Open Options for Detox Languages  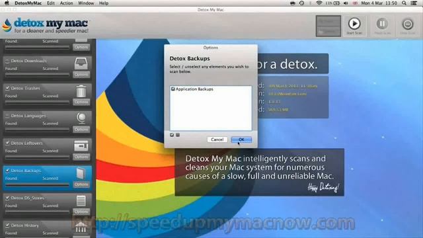[x=81, y=130]
